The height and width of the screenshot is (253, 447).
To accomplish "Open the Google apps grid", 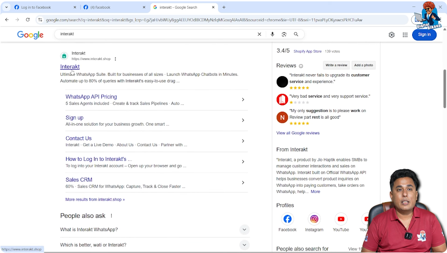I will coord(405,35).
